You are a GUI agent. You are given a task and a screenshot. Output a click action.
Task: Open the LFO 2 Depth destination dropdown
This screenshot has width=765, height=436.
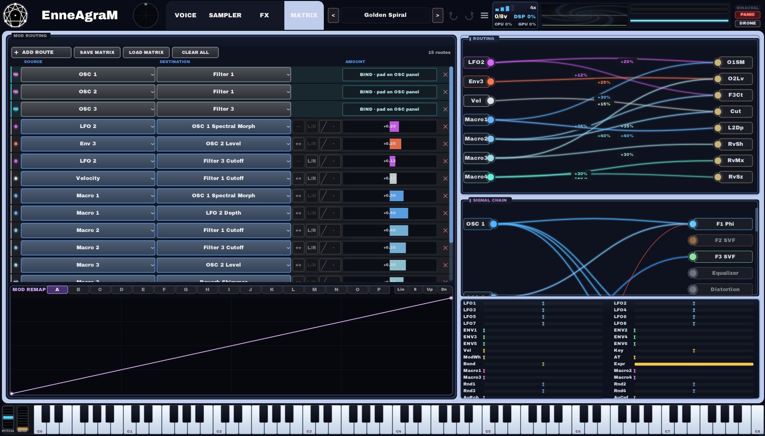tap(224, 213)
